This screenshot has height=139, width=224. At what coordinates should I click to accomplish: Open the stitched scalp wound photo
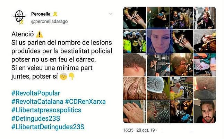click(x=158, y=112)
